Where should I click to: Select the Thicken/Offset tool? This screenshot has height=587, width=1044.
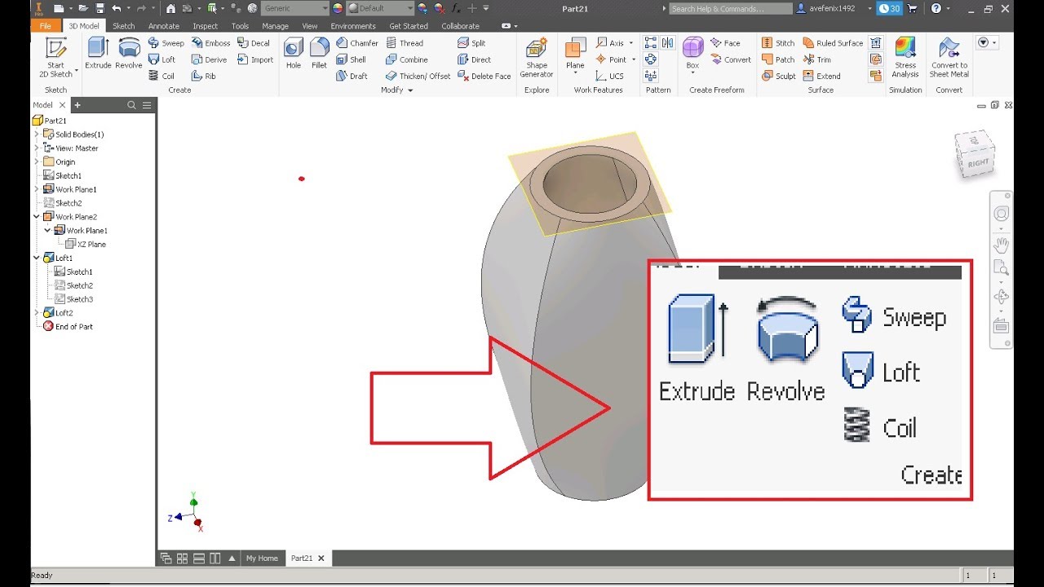(x=418, y=76)
